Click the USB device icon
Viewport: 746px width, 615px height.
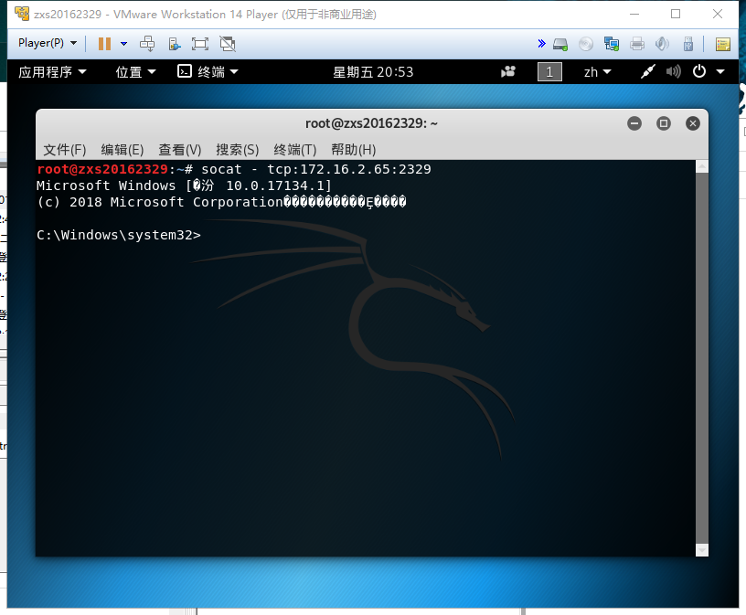click(688, 44)
